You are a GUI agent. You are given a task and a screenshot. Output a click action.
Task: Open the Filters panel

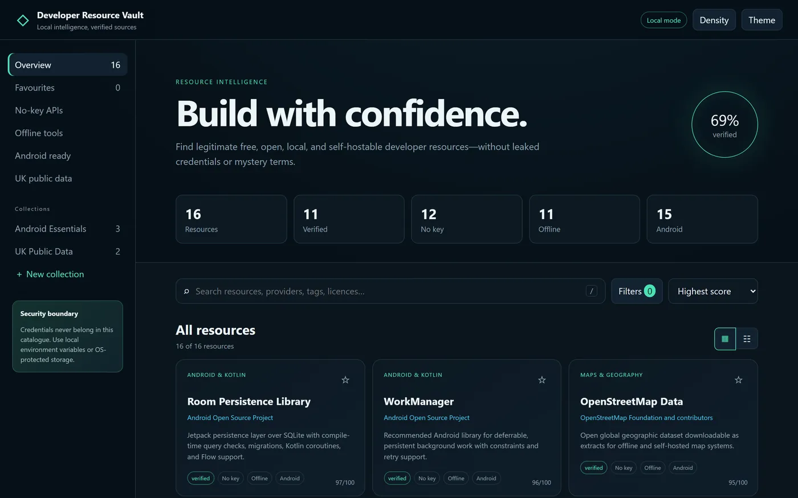637,291
